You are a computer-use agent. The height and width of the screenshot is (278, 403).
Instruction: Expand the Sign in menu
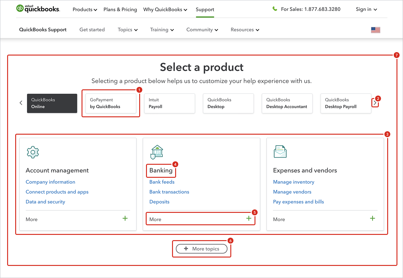pos(366,9)
